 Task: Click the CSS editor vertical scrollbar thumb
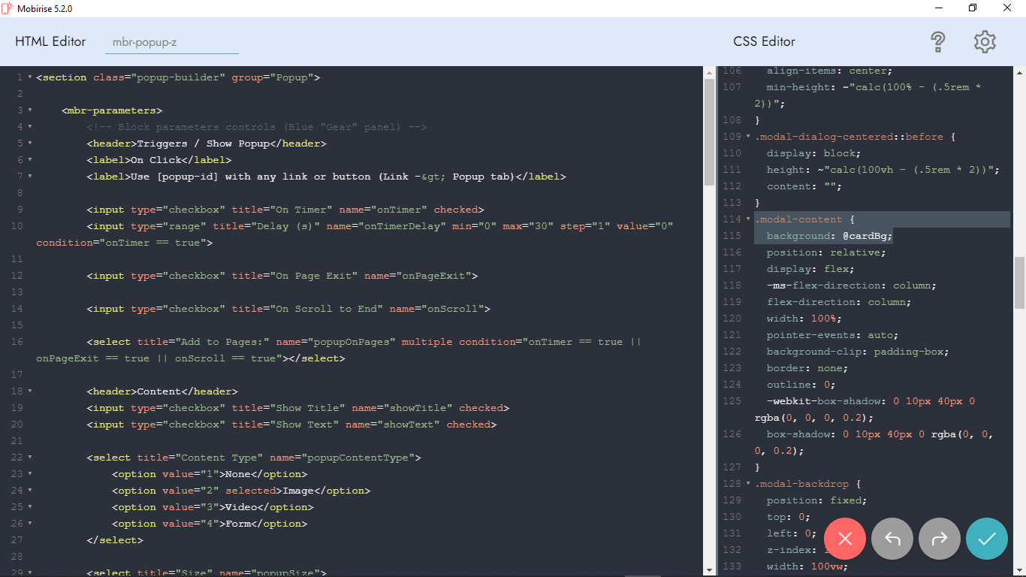point(1019,282)
